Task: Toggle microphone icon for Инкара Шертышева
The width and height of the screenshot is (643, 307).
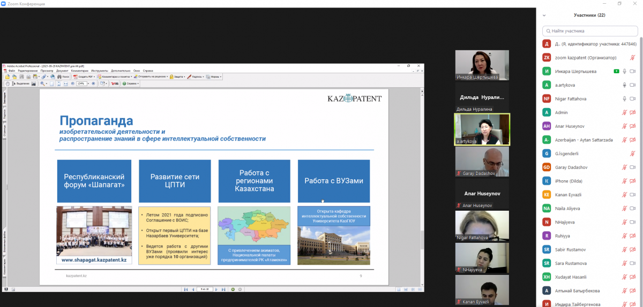Action: coord(625,71)
